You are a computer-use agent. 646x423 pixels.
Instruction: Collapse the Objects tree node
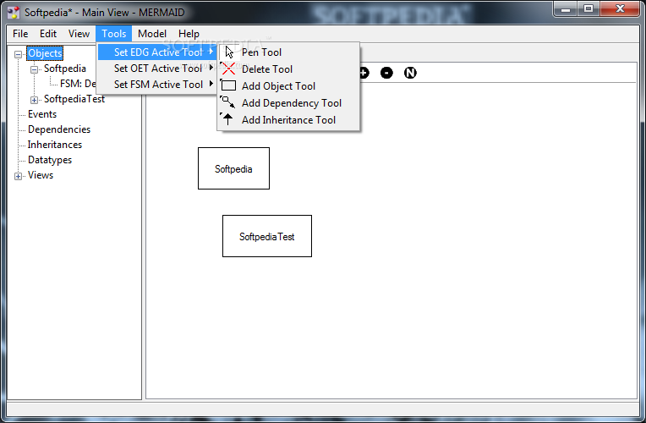coord(18,54)
